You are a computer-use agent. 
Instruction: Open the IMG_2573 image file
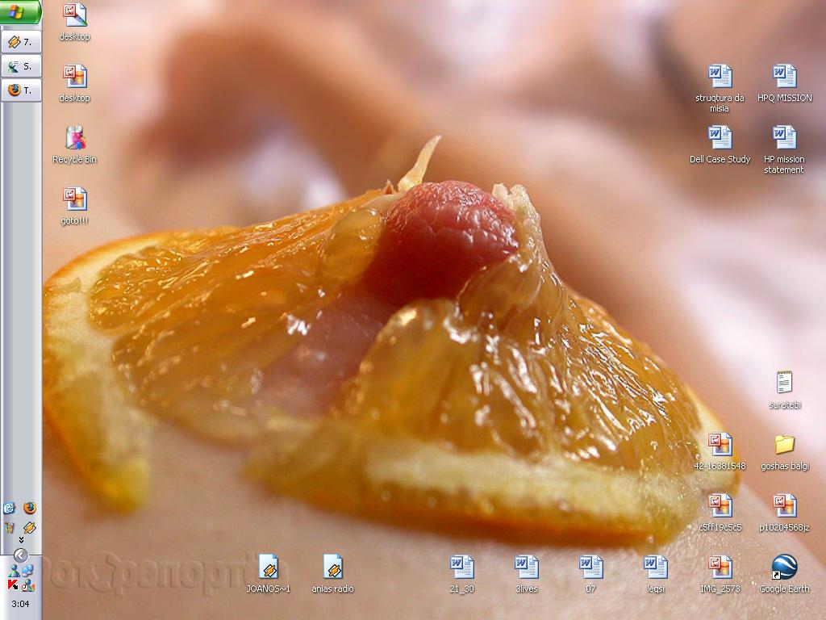720,568
